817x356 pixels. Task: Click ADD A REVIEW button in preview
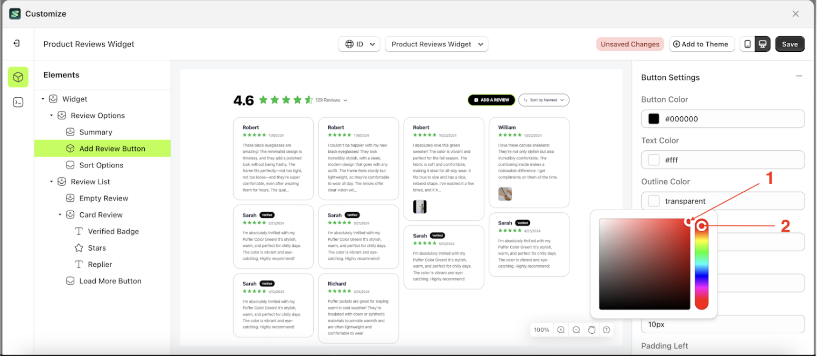491,100
